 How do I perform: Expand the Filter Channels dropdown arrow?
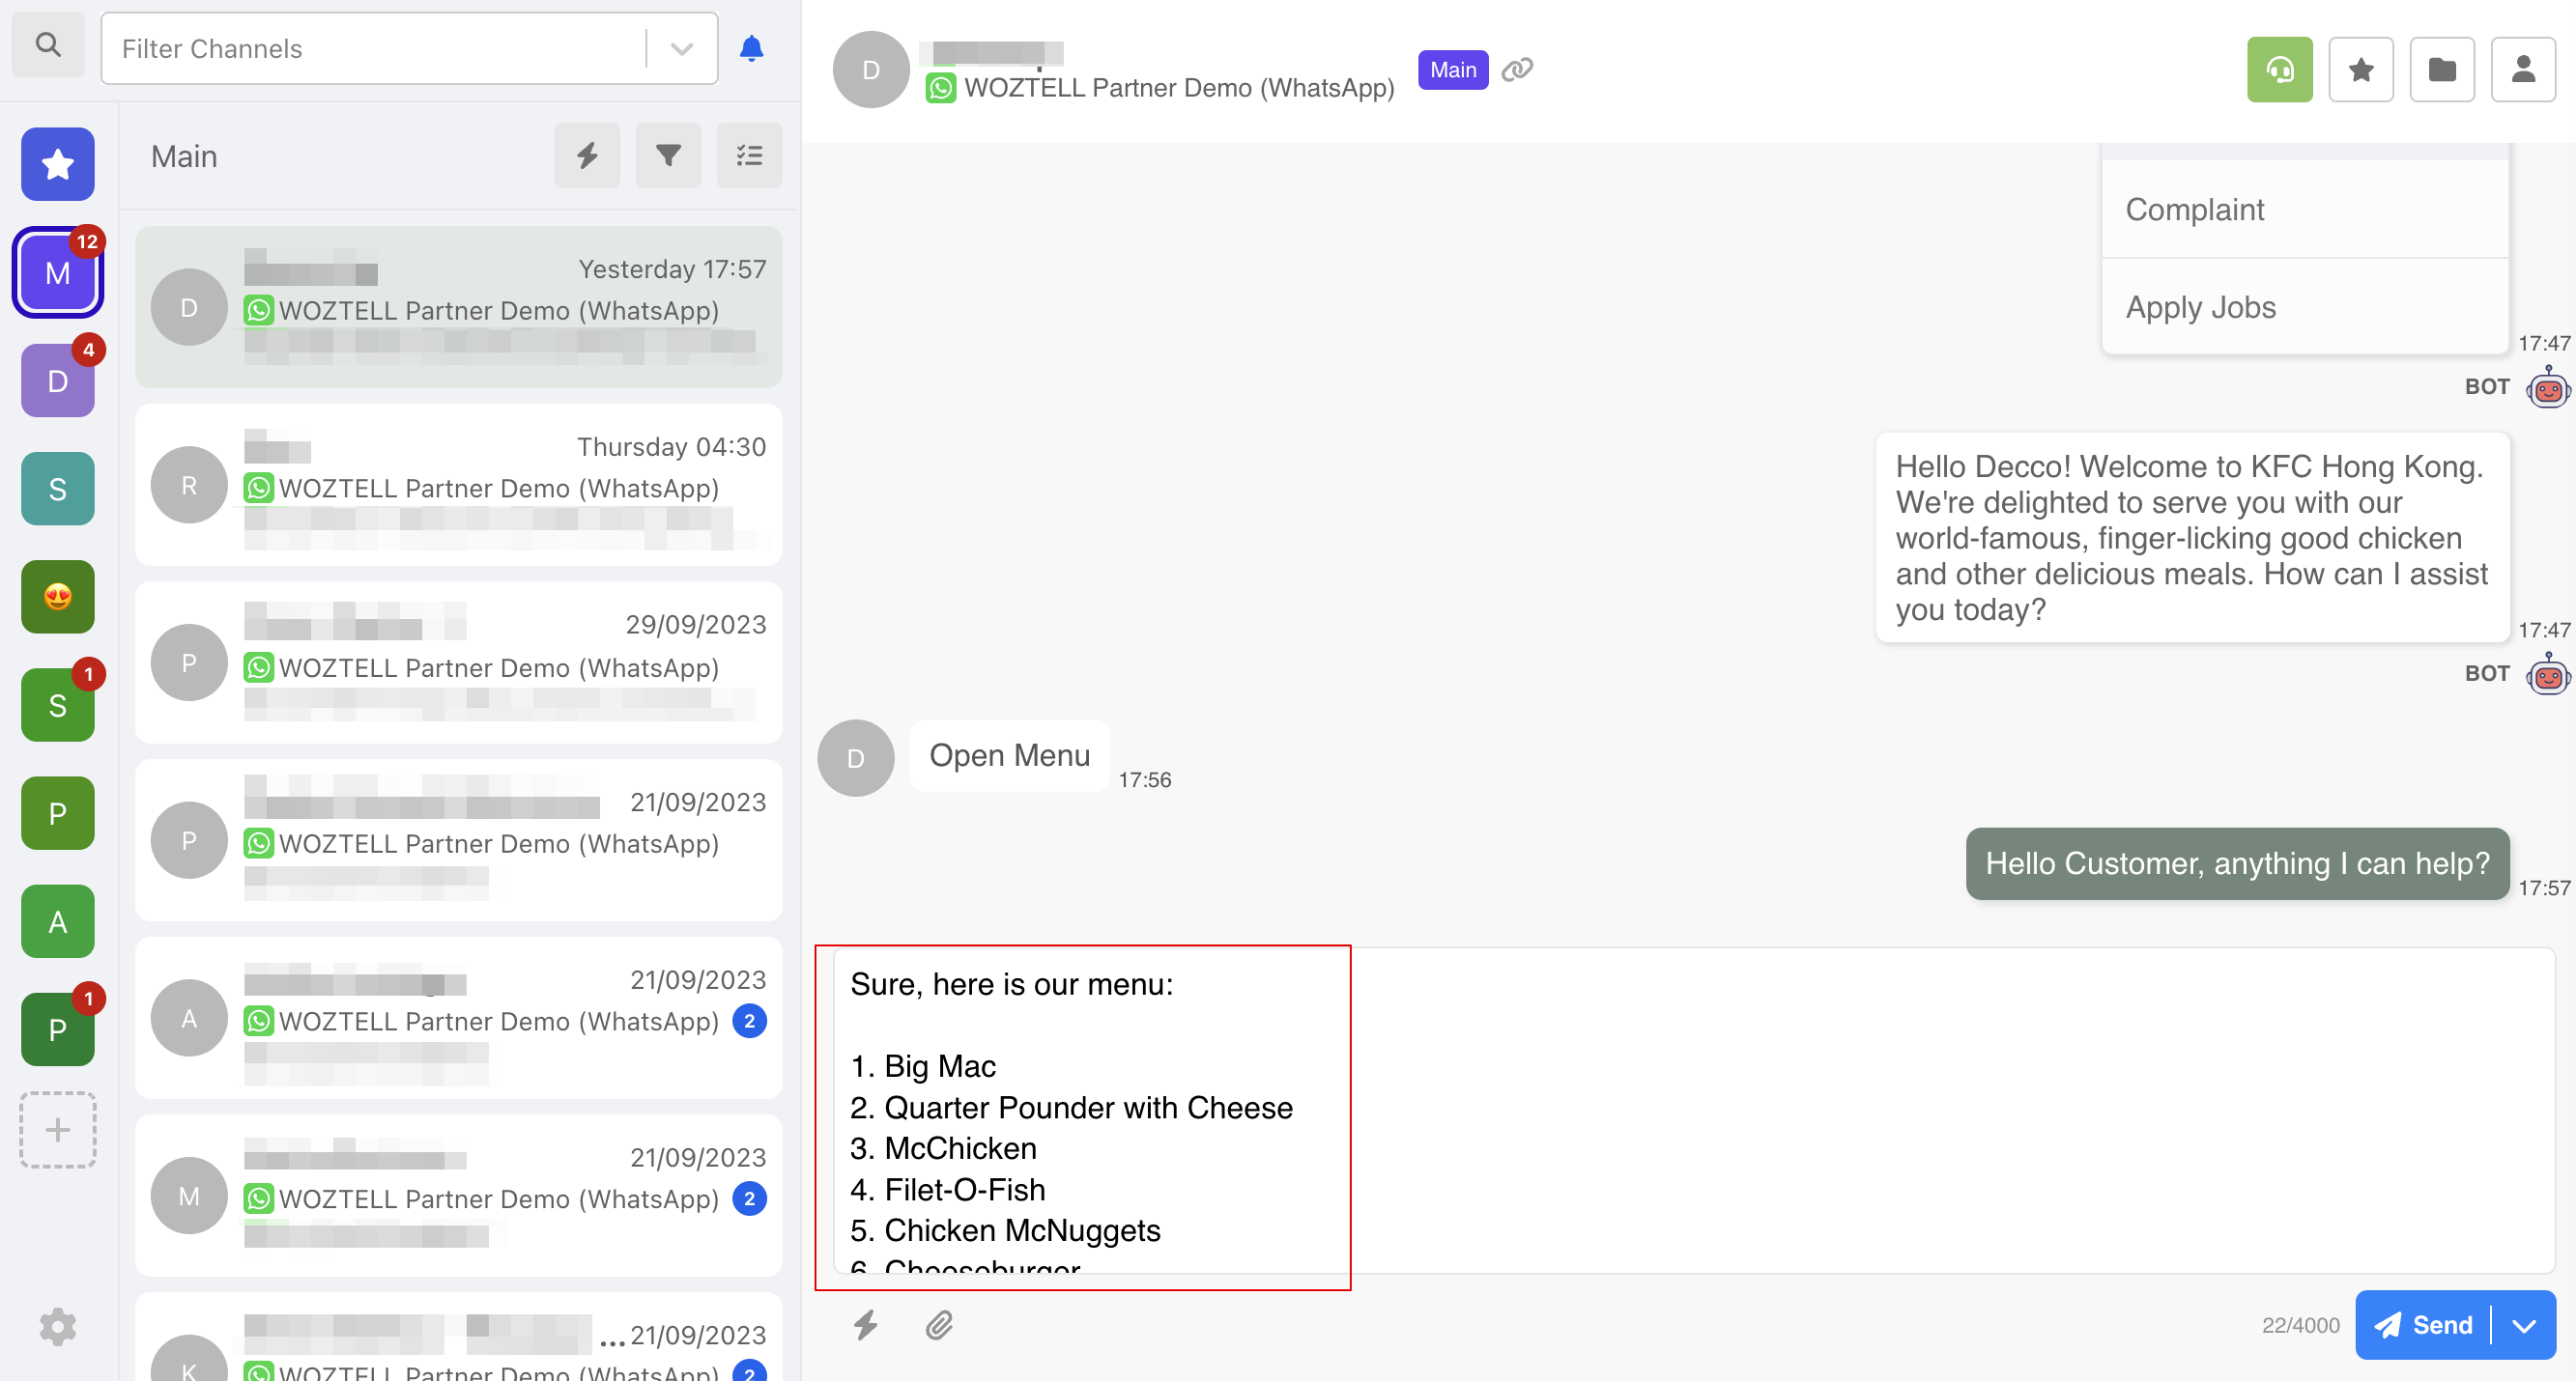[682, 49]
